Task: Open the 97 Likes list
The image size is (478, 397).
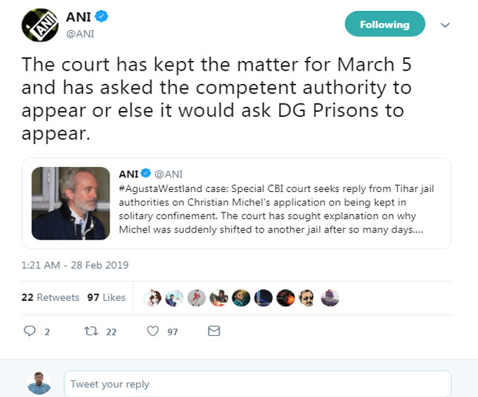Action: (x=107, y=297)
